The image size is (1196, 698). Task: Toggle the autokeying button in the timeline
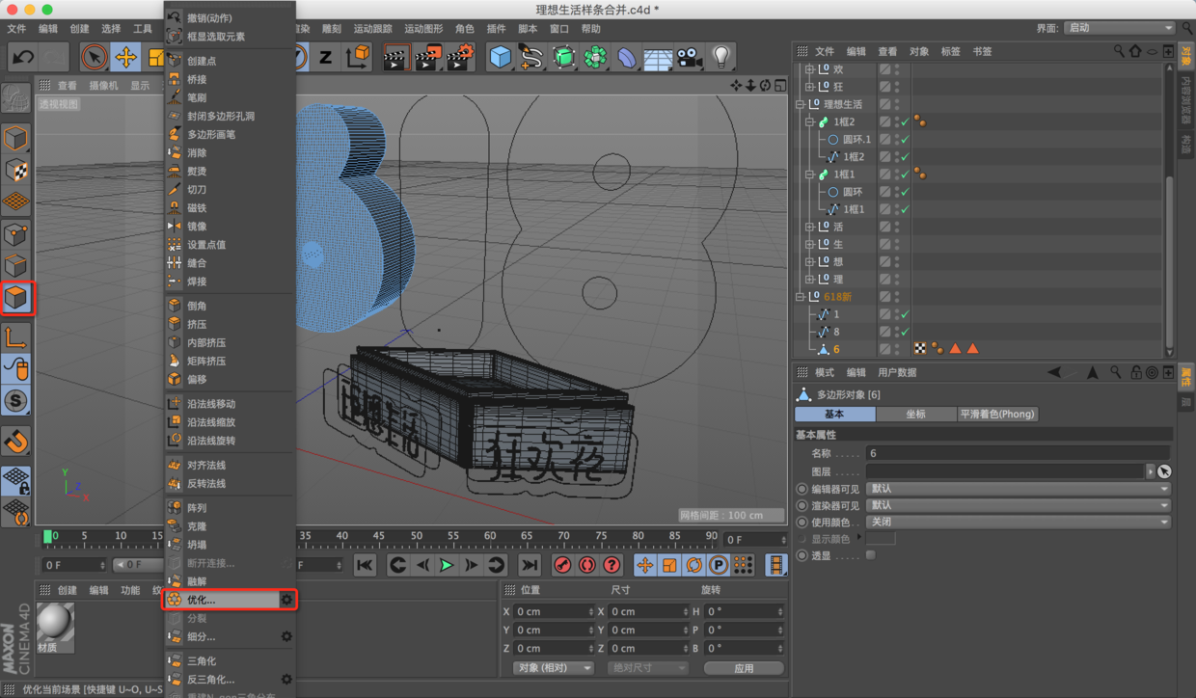pos(586,565)
